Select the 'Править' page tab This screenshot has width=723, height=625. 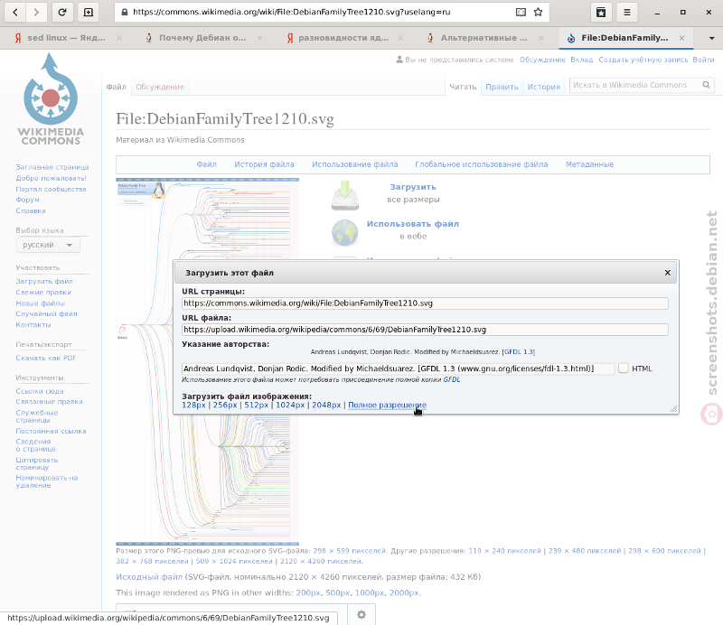click(x=502, y=87)
